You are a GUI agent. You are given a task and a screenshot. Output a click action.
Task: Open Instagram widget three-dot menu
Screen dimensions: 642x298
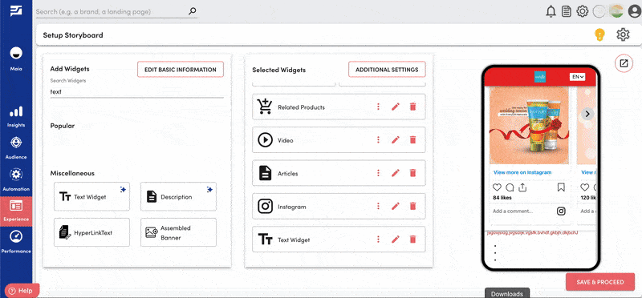378,206
